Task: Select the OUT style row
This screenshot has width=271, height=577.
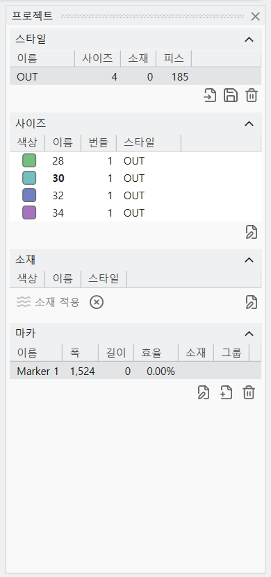Action: pos(135,76)
